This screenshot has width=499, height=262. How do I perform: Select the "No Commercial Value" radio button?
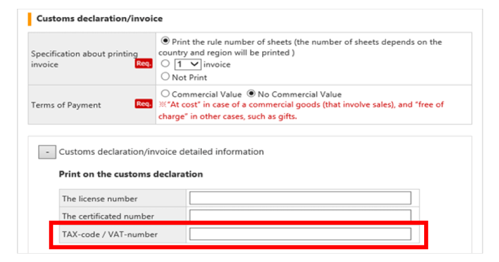click(x=250, y=94)
